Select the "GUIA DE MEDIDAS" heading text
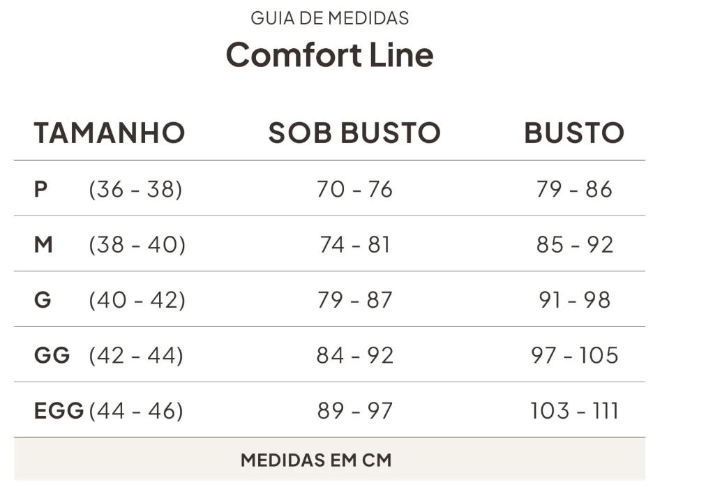This screenshot has height=494, width=706. coord(329,18)
